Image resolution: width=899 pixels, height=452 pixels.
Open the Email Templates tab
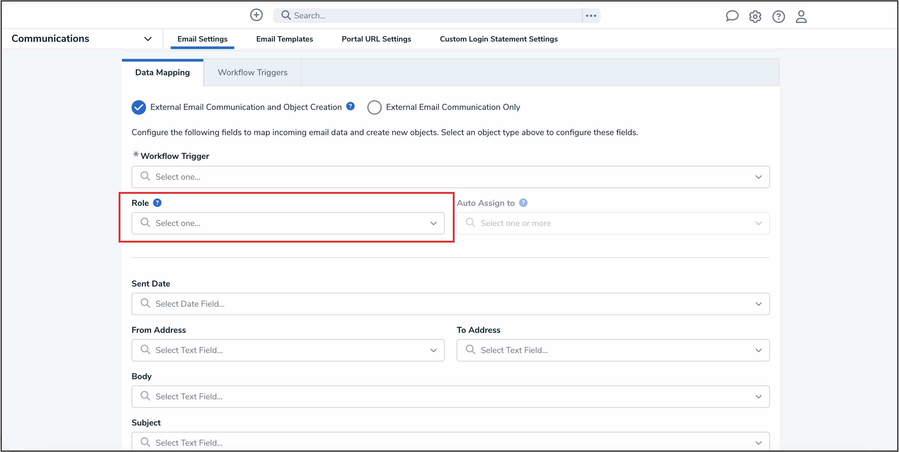click(285, 39)
